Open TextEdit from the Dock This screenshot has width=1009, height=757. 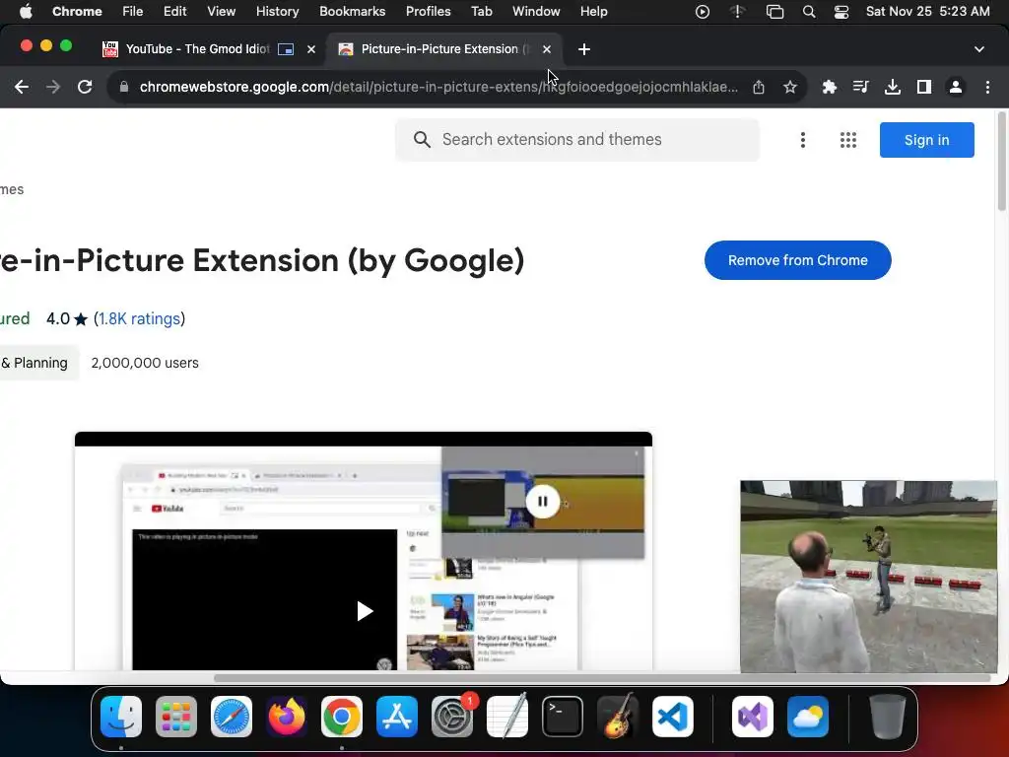(x=507, y=717)
